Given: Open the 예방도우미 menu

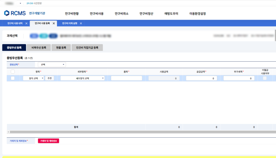Looking at the screenshot, I should click(x=171, y=14).
